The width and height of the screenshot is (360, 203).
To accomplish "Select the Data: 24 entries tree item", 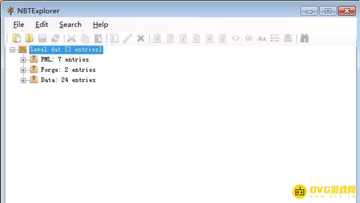I will [67, 80].
